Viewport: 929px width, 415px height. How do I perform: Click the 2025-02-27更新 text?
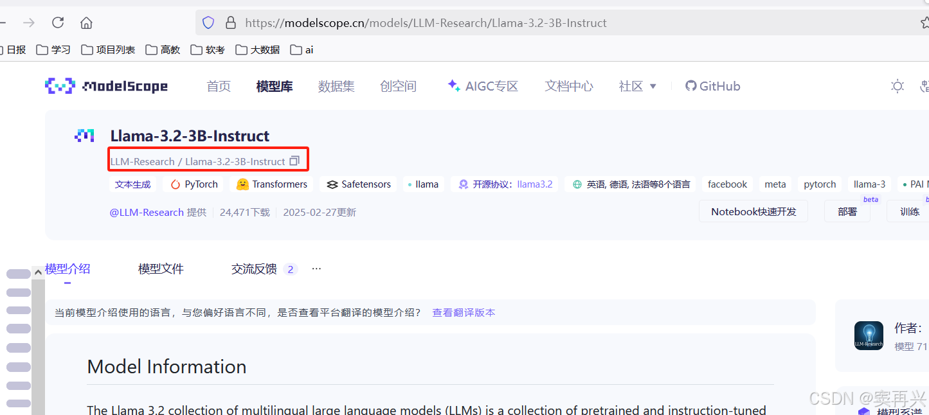coord(320,212)
